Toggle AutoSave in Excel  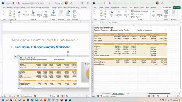pyautogui.click(x=106, y=3)
